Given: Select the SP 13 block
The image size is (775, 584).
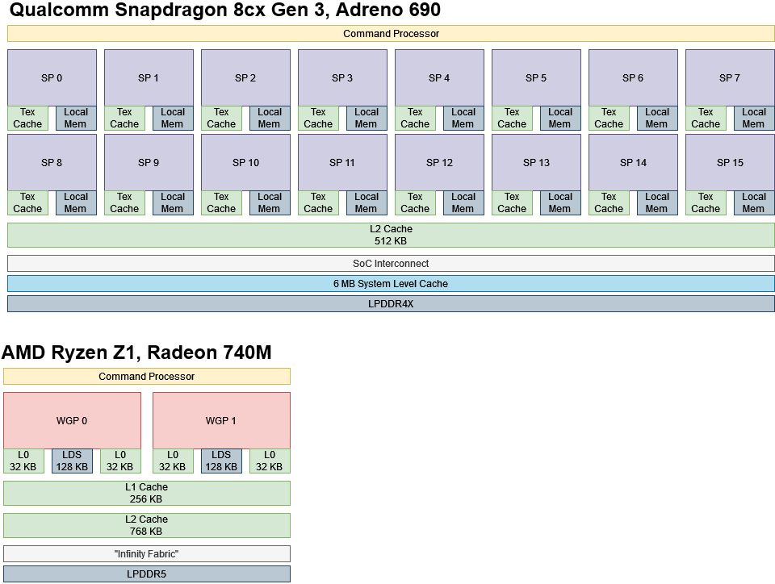Looking at the screenshot, I should pyautogui.click(x=536, y=162).
